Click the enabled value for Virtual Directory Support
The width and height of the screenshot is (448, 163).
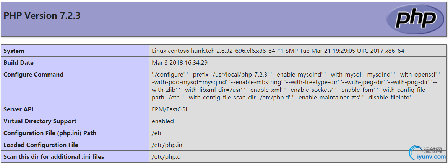point(162,121)
